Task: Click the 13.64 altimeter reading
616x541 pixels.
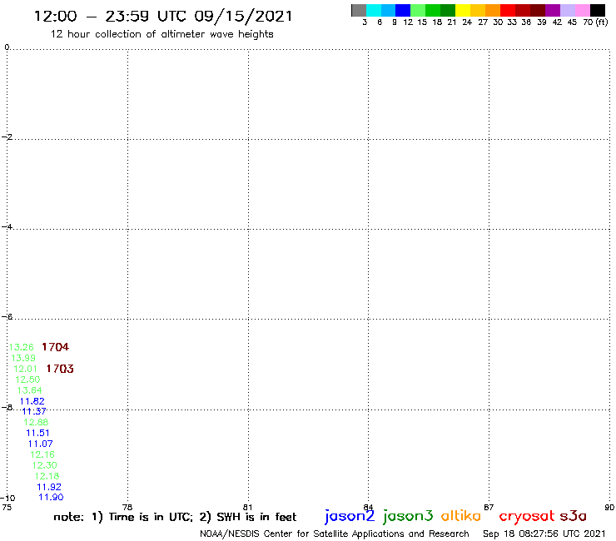Action: 29,390
